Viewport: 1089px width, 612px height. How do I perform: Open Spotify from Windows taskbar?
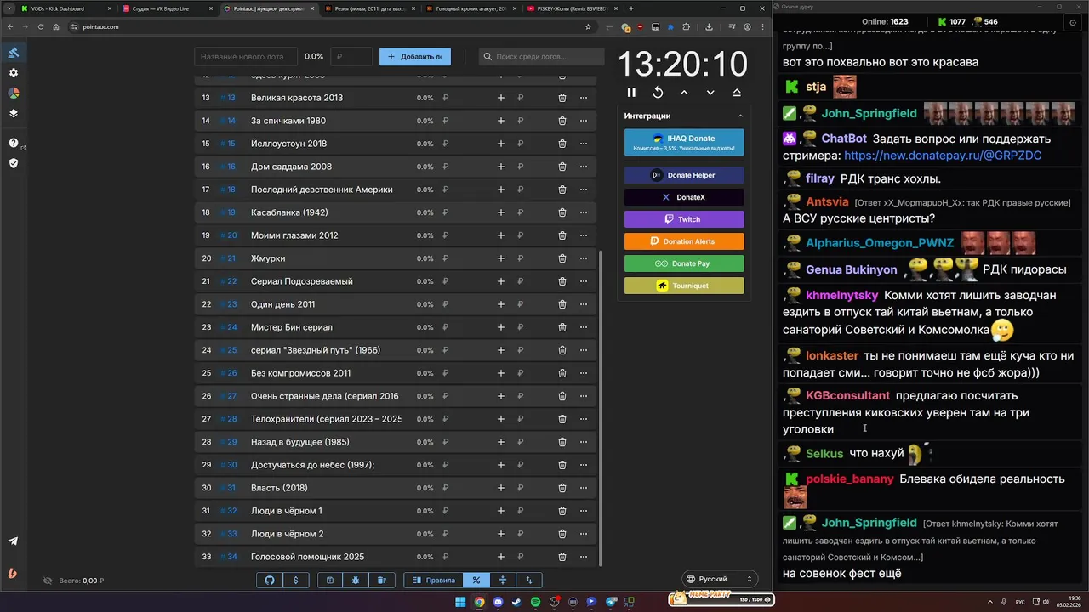535,602
